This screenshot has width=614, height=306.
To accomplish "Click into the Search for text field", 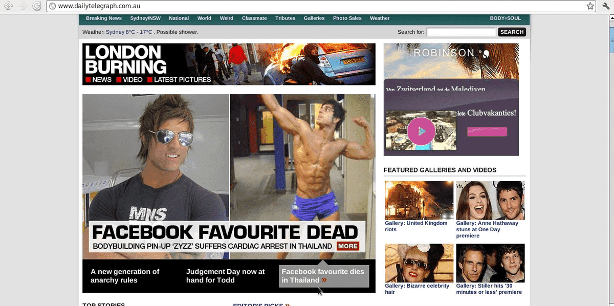I will click(461, 32).
